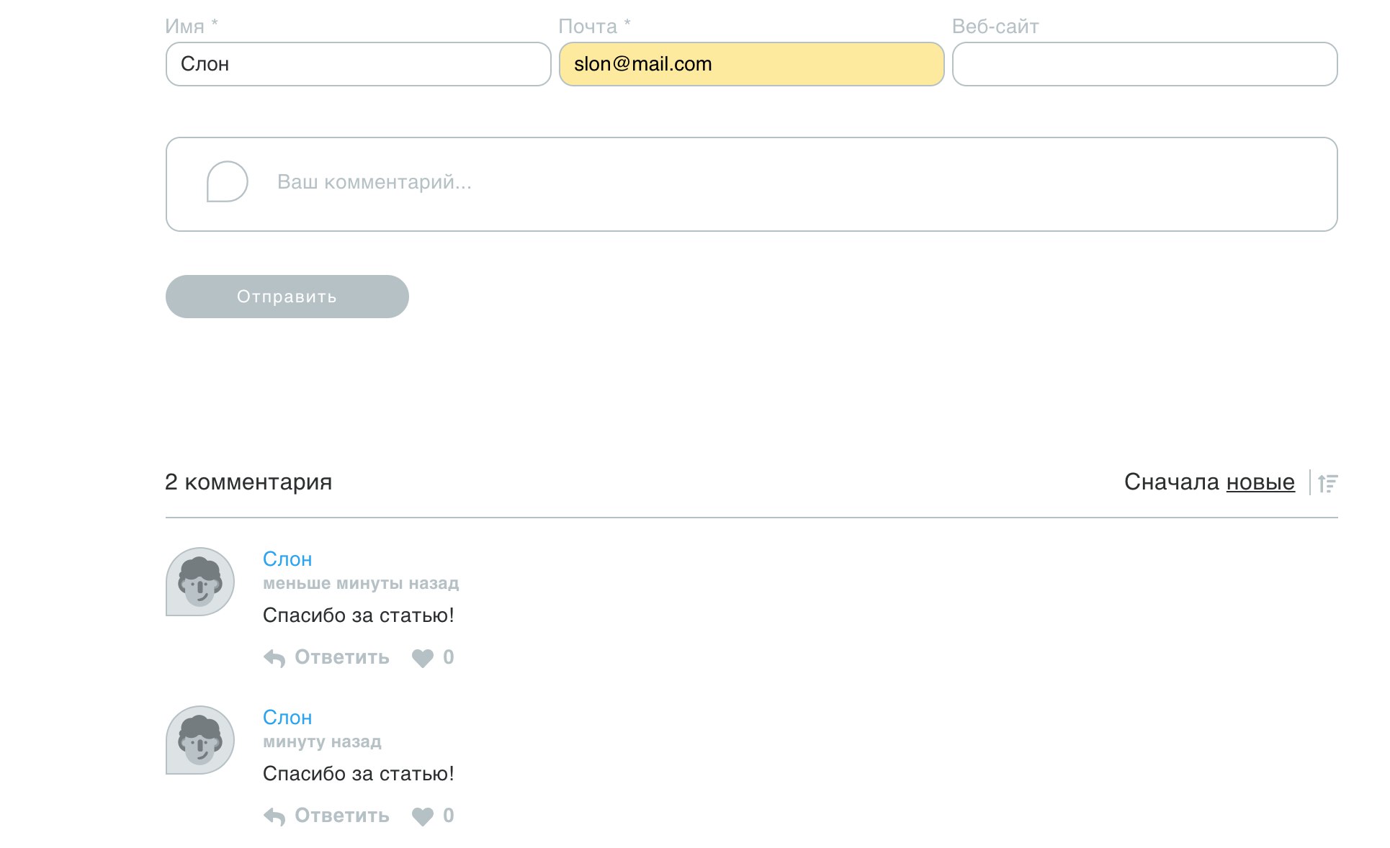Focus the Имя name input field
Screen dimensions: 1390x848
coord(359,64)
